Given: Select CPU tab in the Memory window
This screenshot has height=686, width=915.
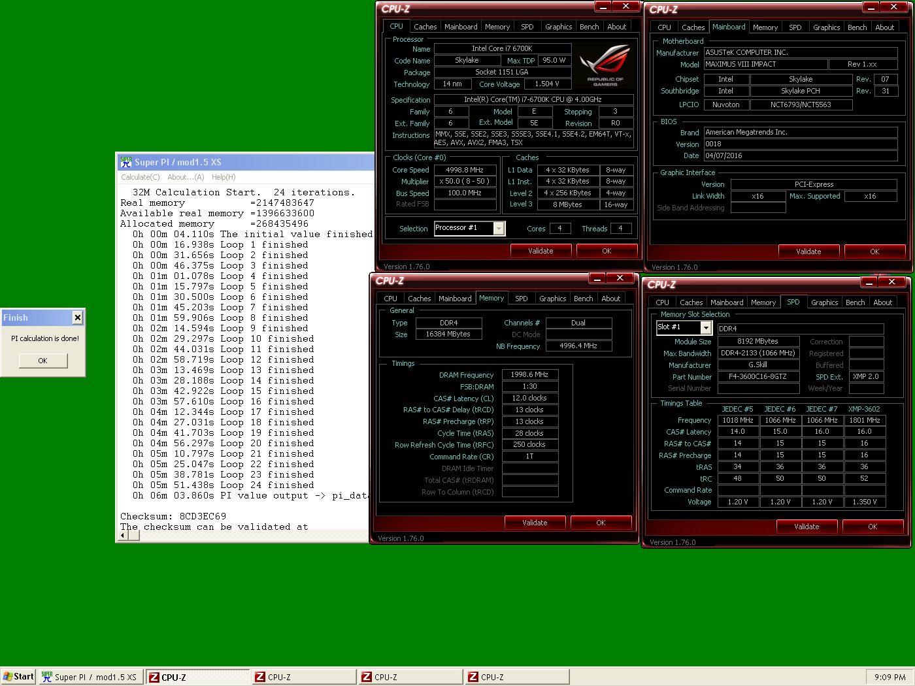Looking at the screenshot, I should point(390,299).
